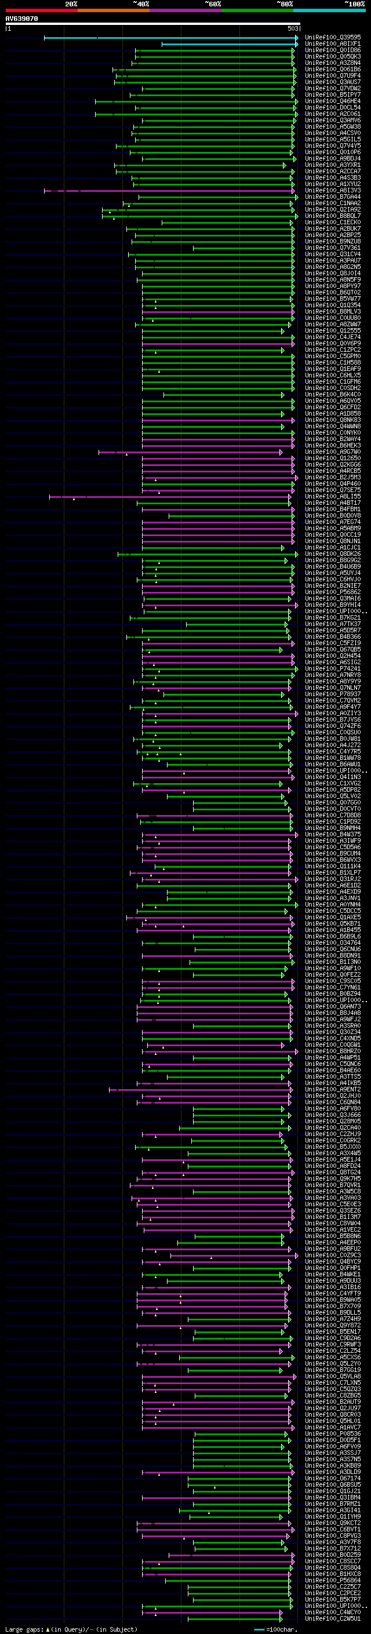This screenshot has height=1634, width=371.
Task: Select the label UniRef100_Q7V361
Action: 333,248
